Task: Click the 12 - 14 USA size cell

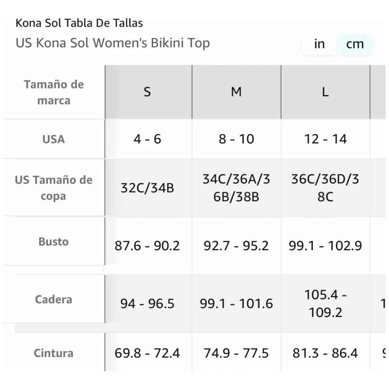Action: click(x=325, y=139)
